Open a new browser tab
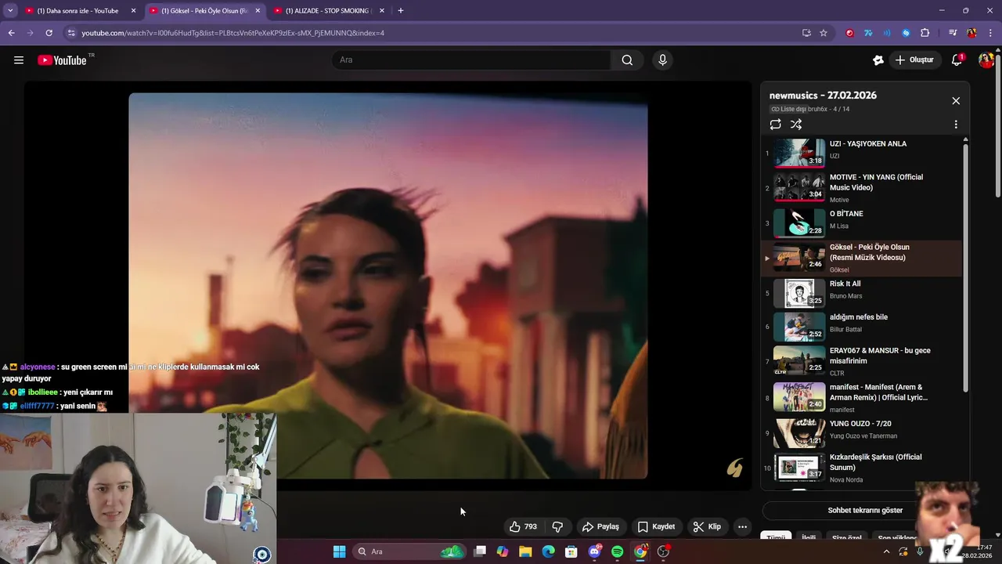Screen dimensions: 1002x564 pos(401,11)
